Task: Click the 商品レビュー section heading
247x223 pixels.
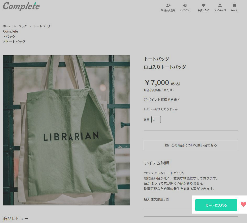Action: tap(16, 219)
